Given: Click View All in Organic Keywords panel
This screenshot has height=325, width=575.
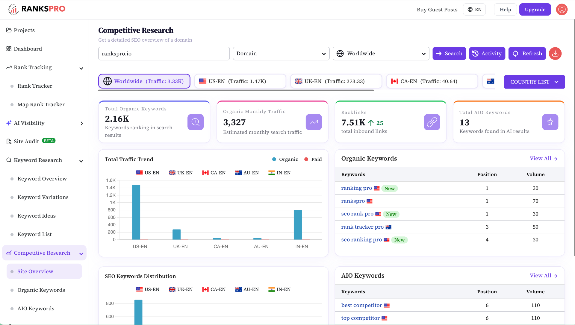Looking at the screenshot, I should click(543, 158).
